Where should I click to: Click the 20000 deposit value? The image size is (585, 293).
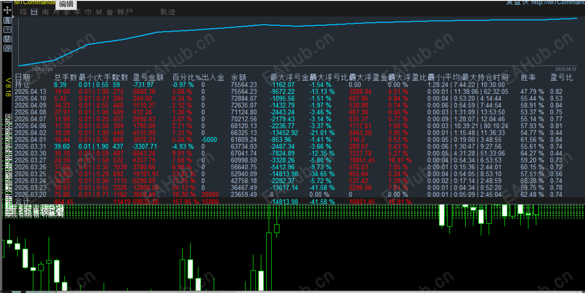211,195
